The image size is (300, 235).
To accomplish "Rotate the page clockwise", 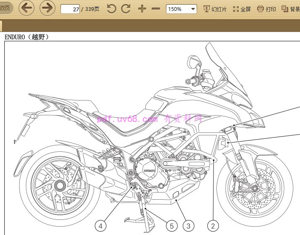I will click(126, 9).
